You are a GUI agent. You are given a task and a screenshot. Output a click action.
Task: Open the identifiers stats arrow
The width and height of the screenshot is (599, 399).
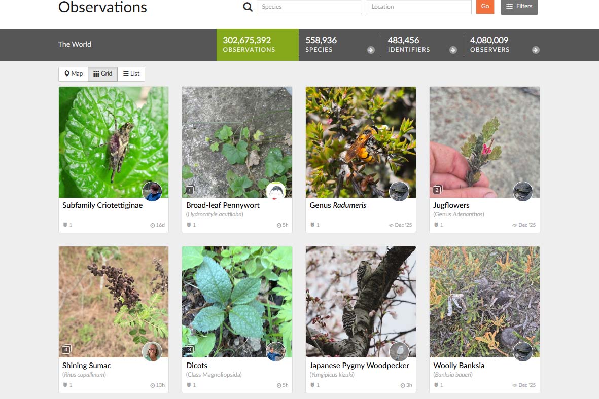click(453, 50)
